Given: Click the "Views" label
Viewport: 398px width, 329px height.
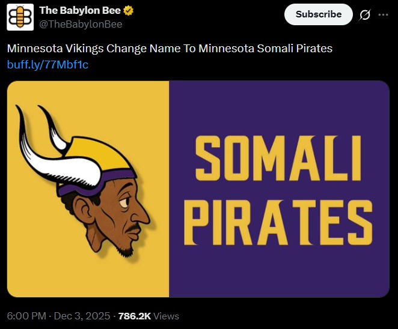Looking at the screenshot, I should [x=167, y=316].
